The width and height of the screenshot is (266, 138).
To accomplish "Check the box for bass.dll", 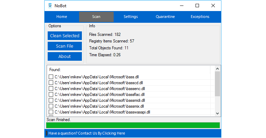I will click(x=51, y=77).
